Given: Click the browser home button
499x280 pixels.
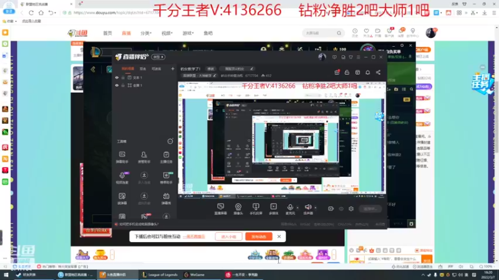Looking at the screenshot, I should (41, 12).
